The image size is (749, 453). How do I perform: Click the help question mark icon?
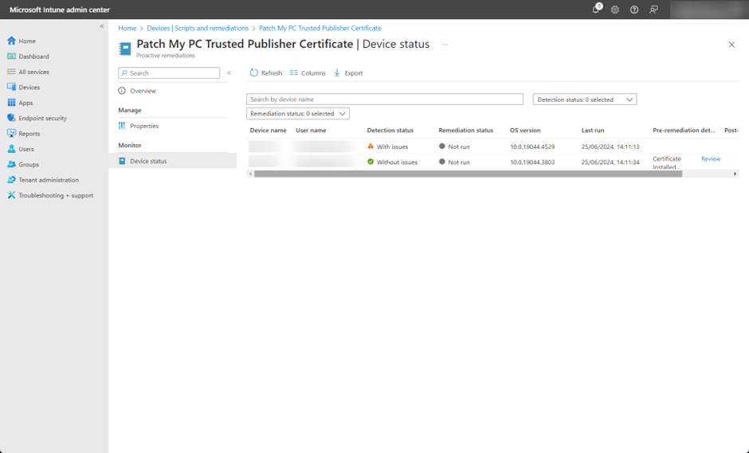pos(634,10)
